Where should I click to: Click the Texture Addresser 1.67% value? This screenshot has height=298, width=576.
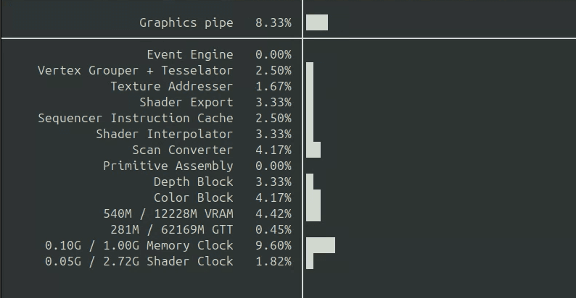click(273, 86)
